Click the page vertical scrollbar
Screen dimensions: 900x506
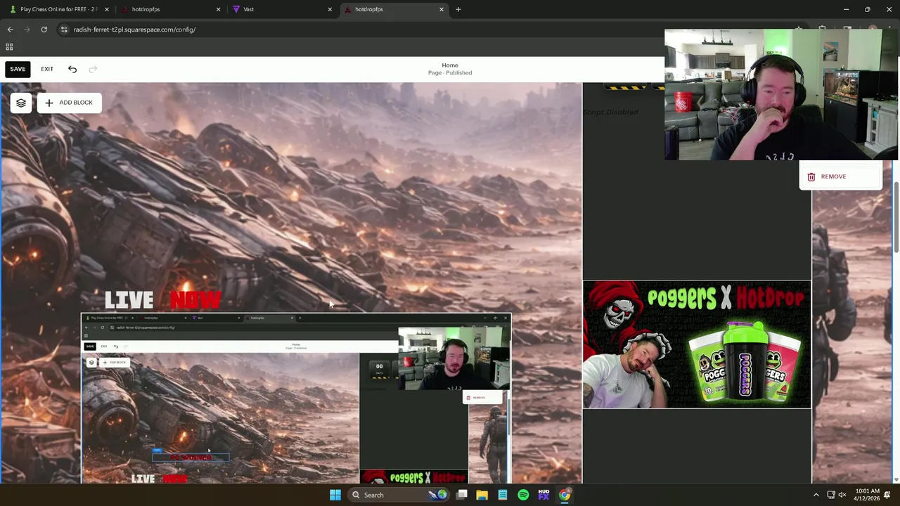point(896,218)
